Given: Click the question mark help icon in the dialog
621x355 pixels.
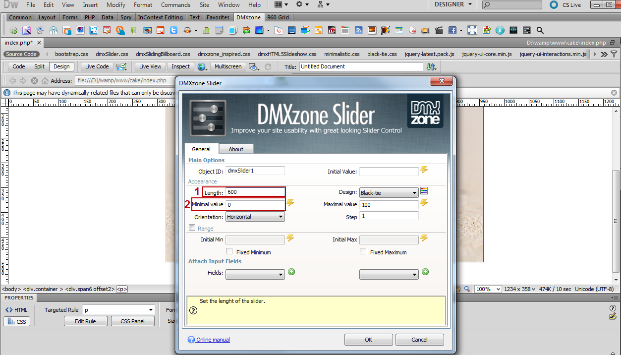Looking at the screenshot, I should [193, 310].
